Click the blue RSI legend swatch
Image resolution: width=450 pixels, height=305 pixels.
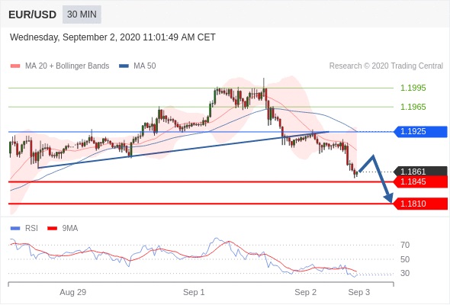click(15, 229)
